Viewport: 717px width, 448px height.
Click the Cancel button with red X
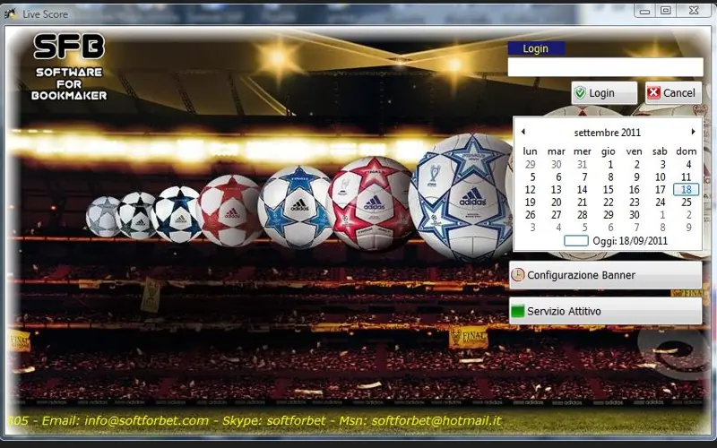click(x=673, y=93)
